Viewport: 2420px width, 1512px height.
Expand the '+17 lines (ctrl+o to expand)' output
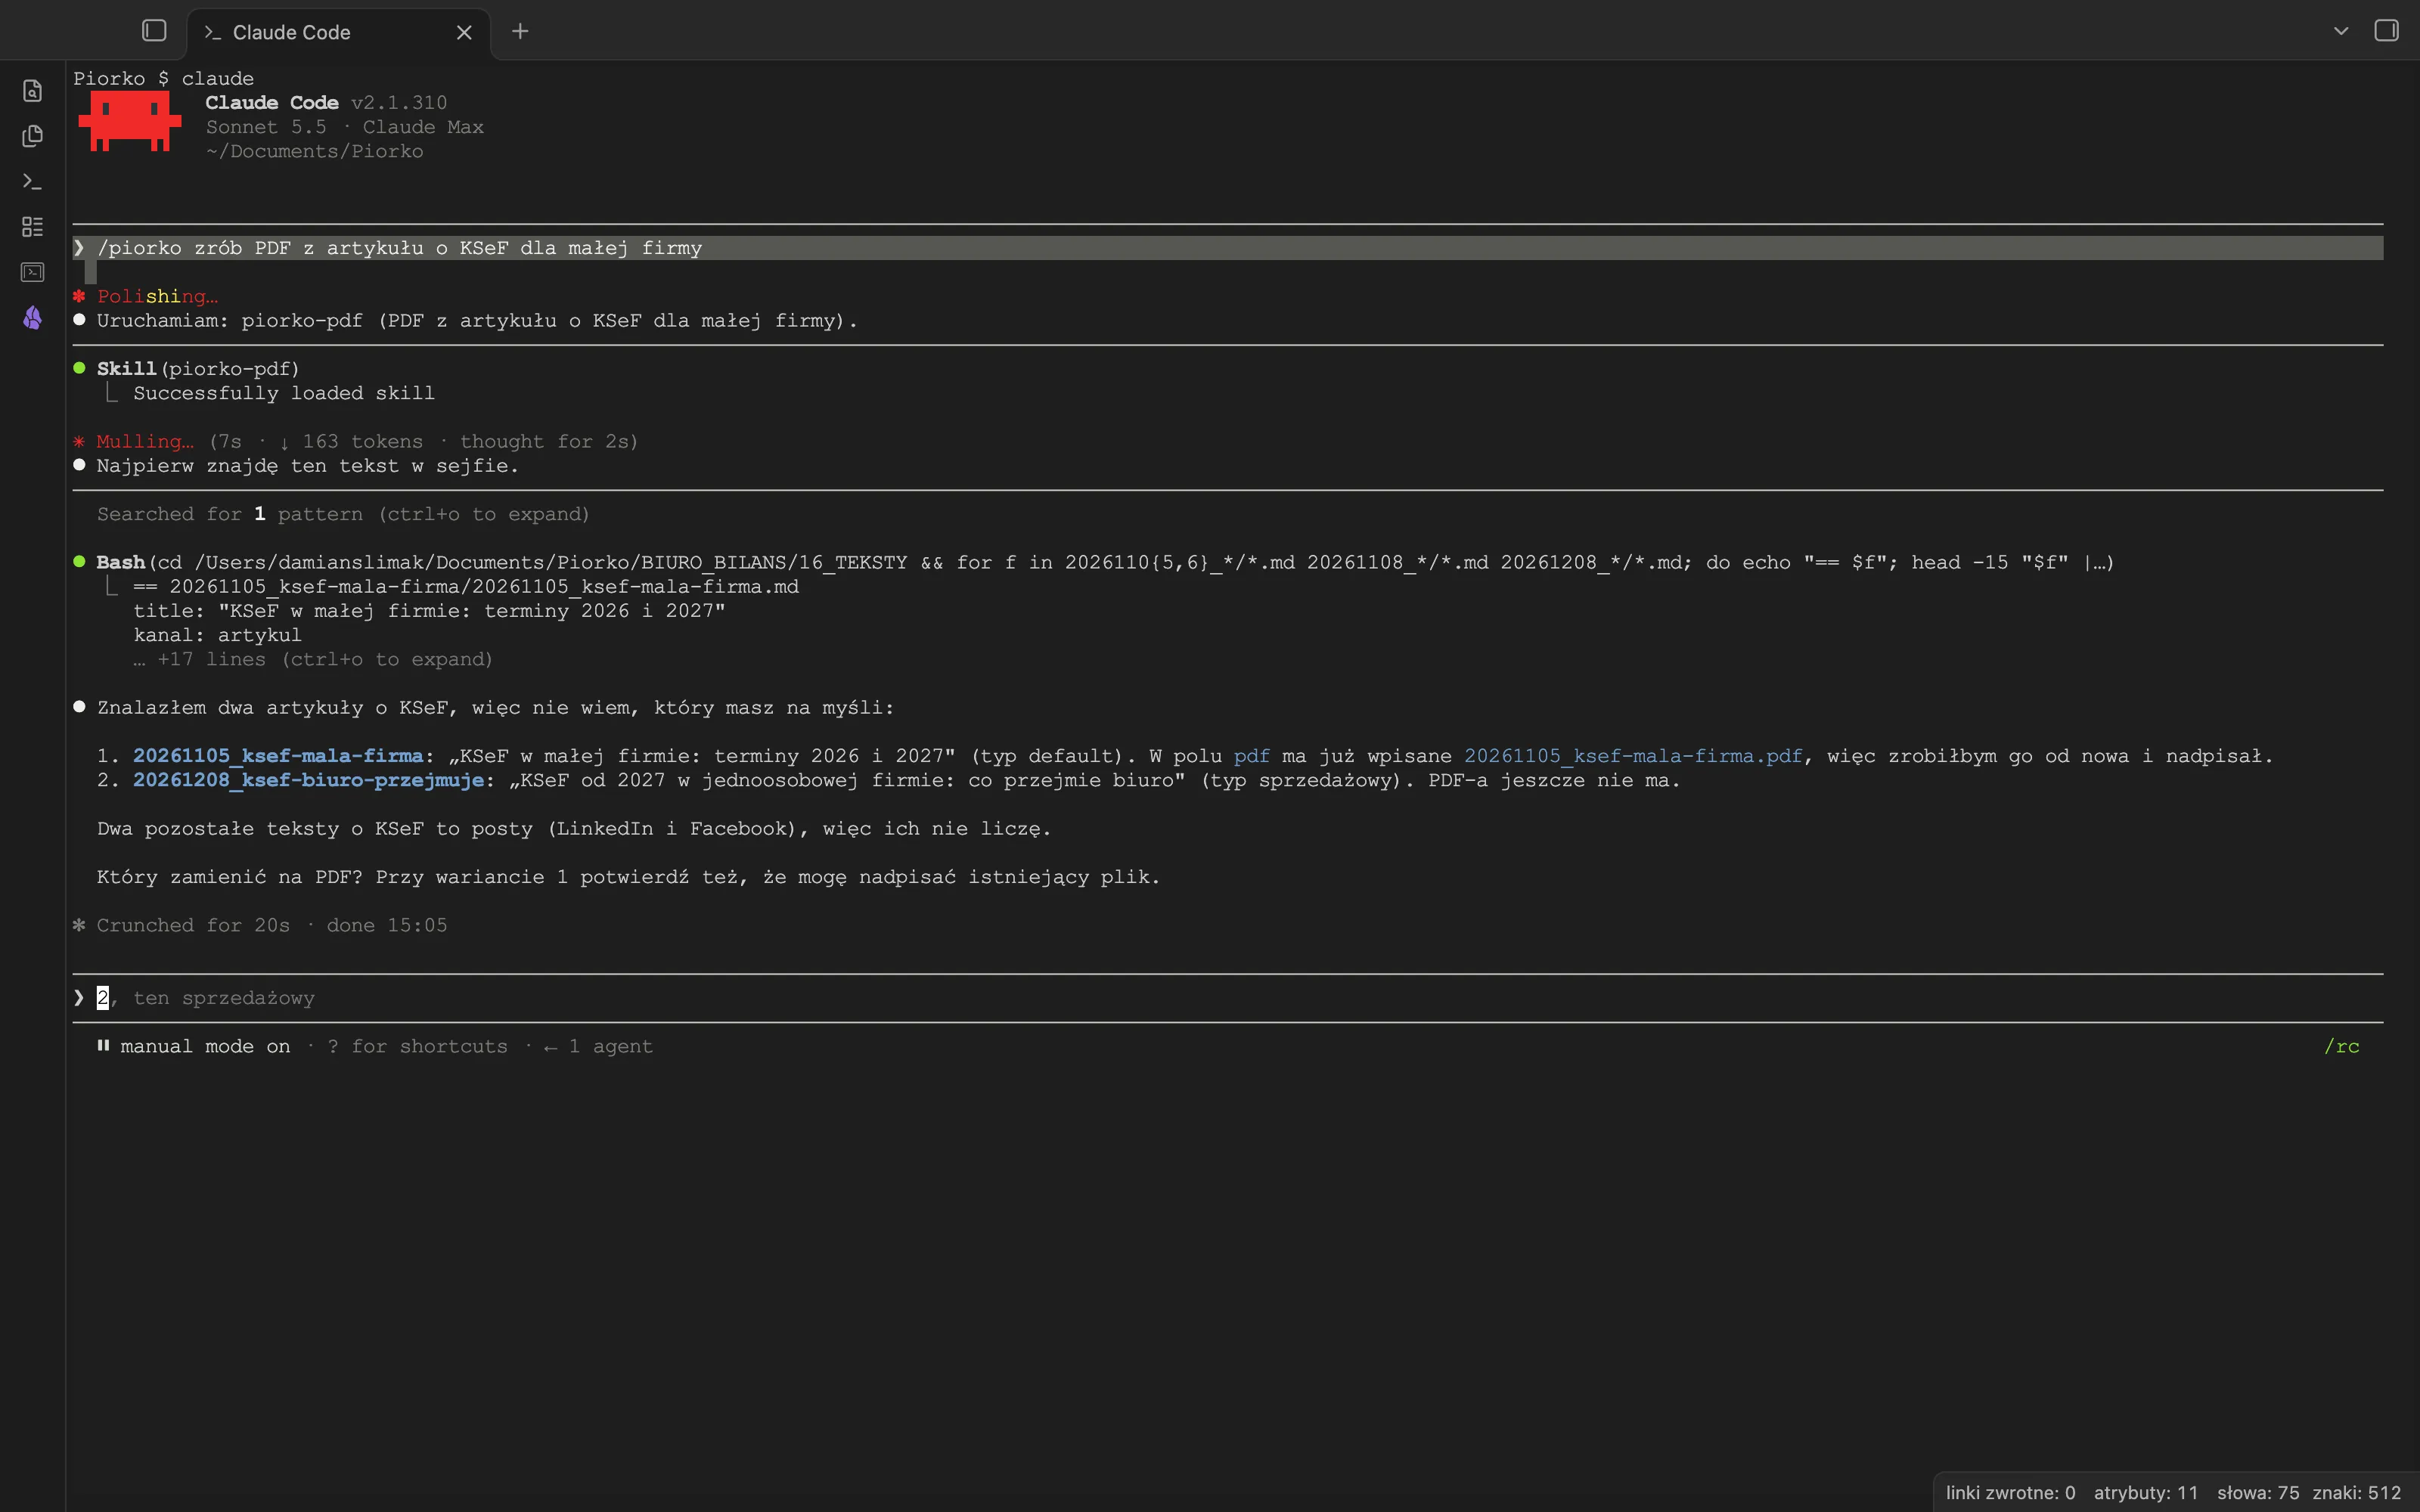tap(313, 659)
